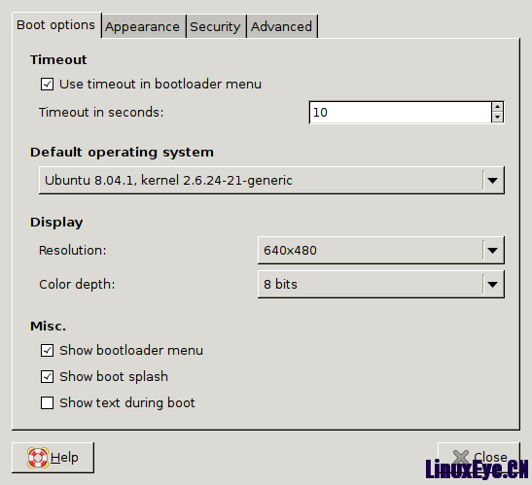The image size is (532, 485).
Task: Click the Help button
Action: 53,458
